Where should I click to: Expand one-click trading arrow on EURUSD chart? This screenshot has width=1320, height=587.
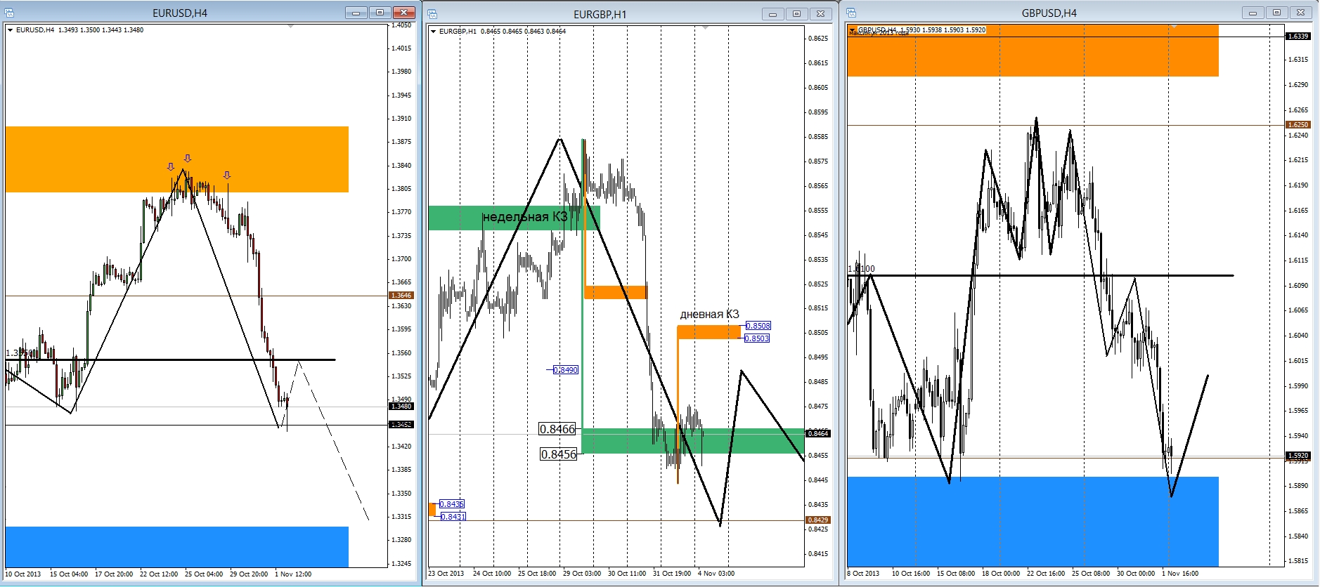[10, 30]
